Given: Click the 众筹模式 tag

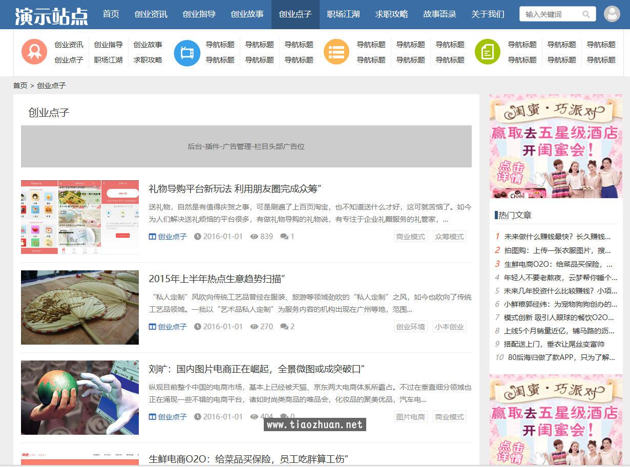Looking at the screenshot, I should [x=449, y=237].
